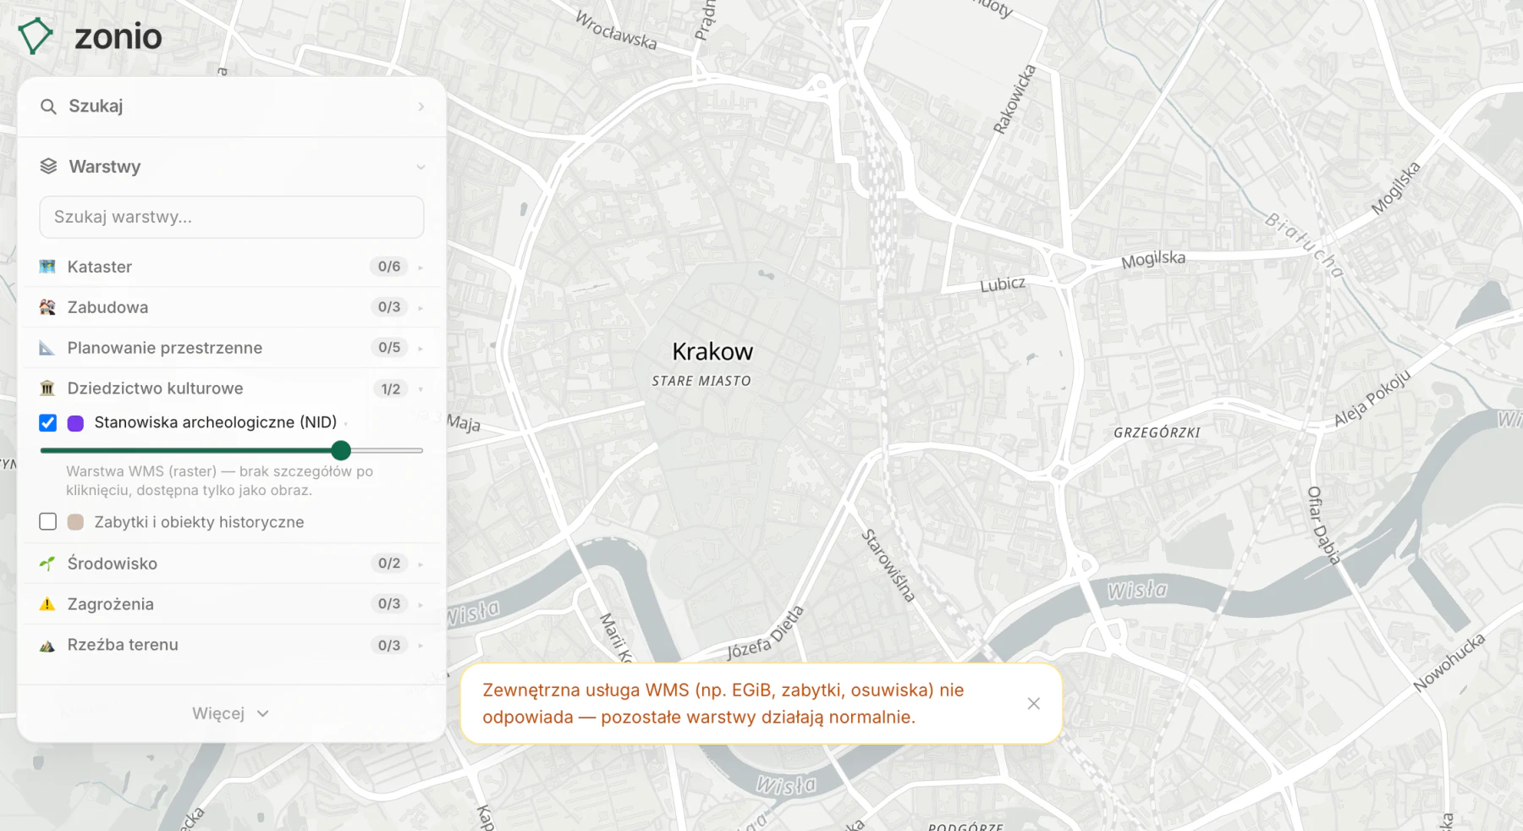Click the Rzeźba terenu mountain icon

point(47,646)
